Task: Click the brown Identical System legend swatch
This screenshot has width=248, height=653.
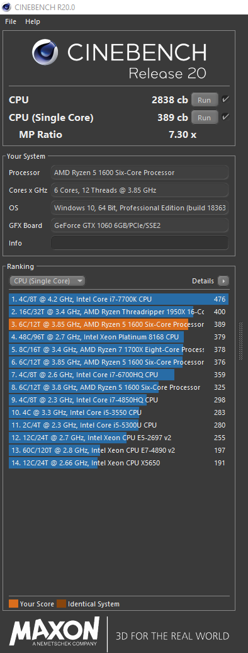Action: coord(61,604)
